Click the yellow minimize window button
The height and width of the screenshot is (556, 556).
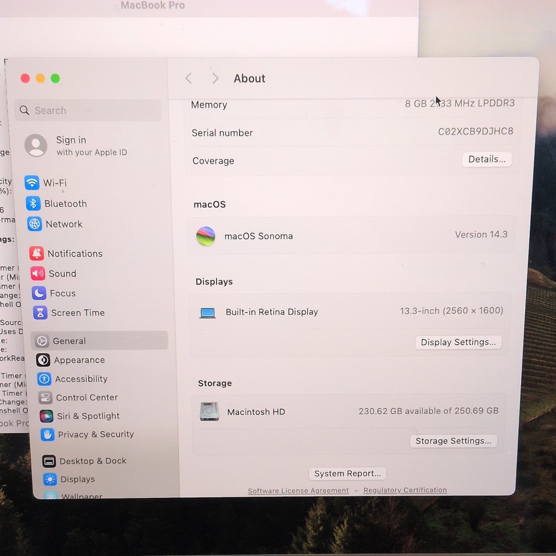point(40,79)
